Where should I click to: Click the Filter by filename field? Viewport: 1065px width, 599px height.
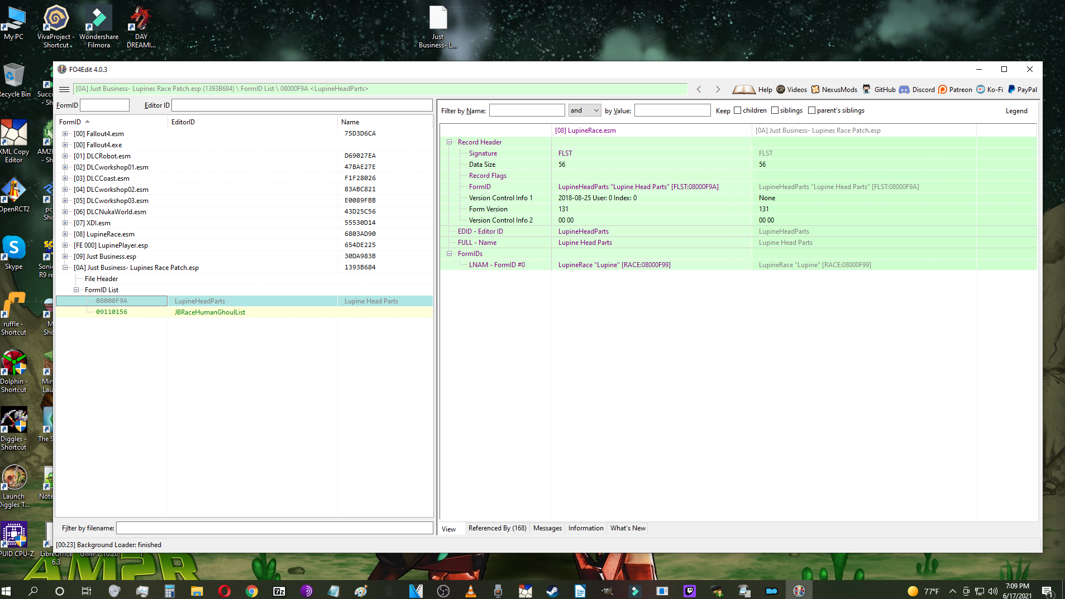(274, 528)
